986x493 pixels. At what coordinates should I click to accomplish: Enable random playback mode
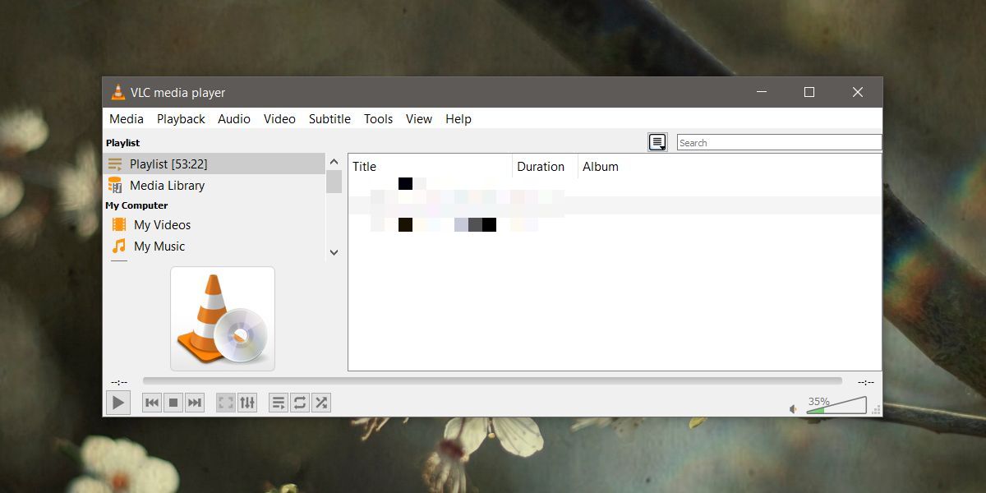point(320,403)
